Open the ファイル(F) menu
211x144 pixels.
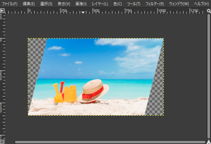coord(10,4)
